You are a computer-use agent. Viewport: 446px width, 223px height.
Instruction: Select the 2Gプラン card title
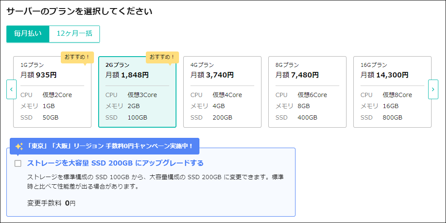coord(117,65)
